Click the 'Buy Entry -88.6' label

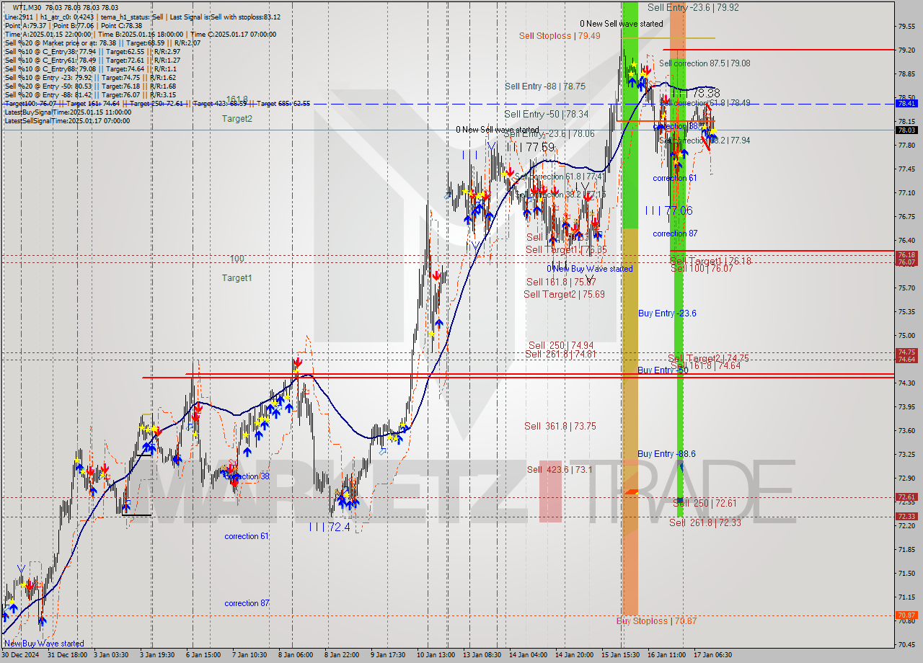[x=667, y=454]
